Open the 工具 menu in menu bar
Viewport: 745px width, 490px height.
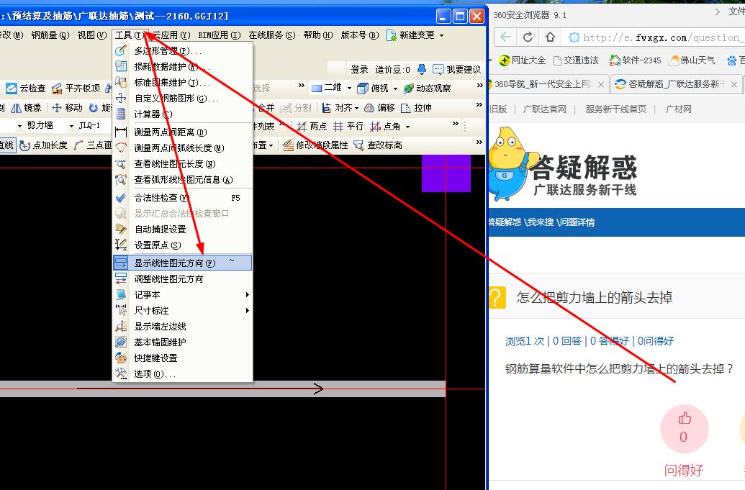coord(130,35)
